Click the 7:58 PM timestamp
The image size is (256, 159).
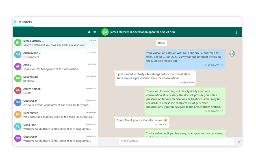(92, 40)
